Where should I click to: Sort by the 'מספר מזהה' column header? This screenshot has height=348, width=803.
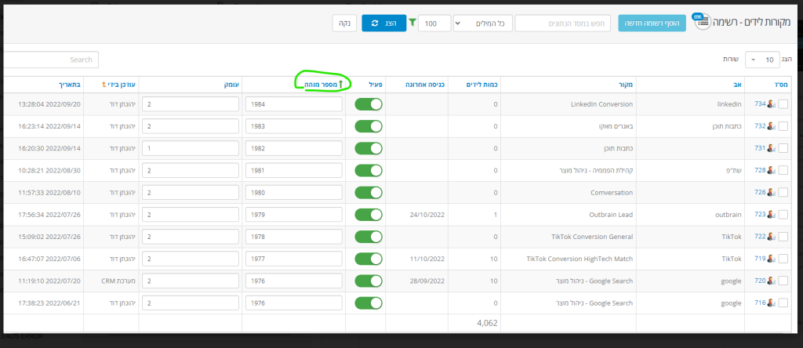(323, 83)
